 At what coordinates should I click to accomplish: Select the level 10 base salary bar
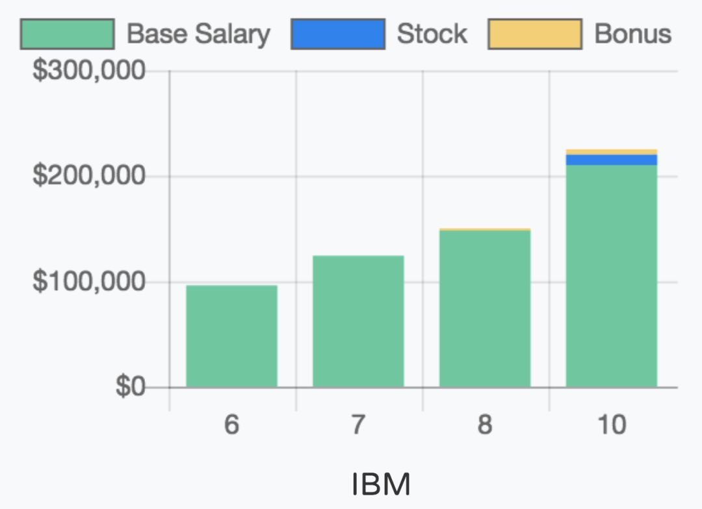tap(611, 276)
